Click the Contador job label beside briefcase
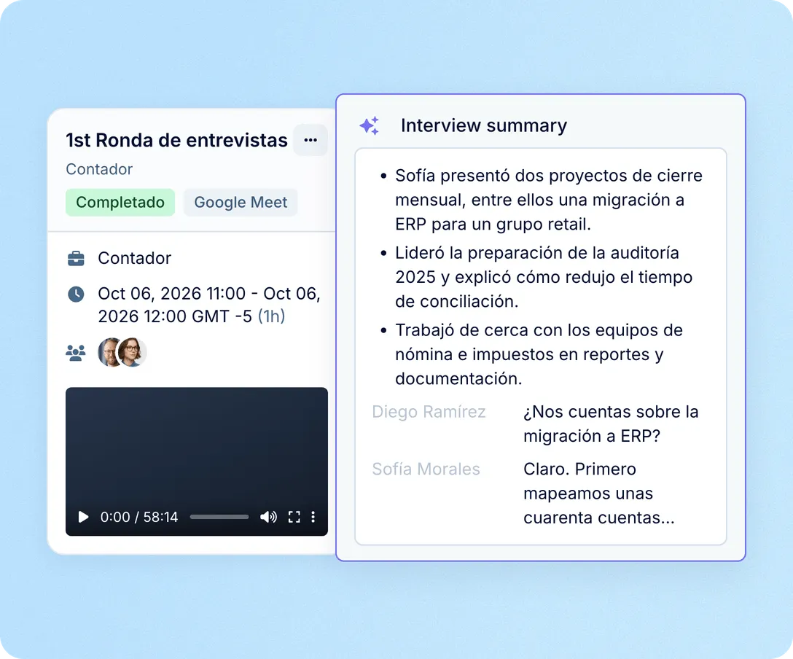 click(x=135, y=258)
